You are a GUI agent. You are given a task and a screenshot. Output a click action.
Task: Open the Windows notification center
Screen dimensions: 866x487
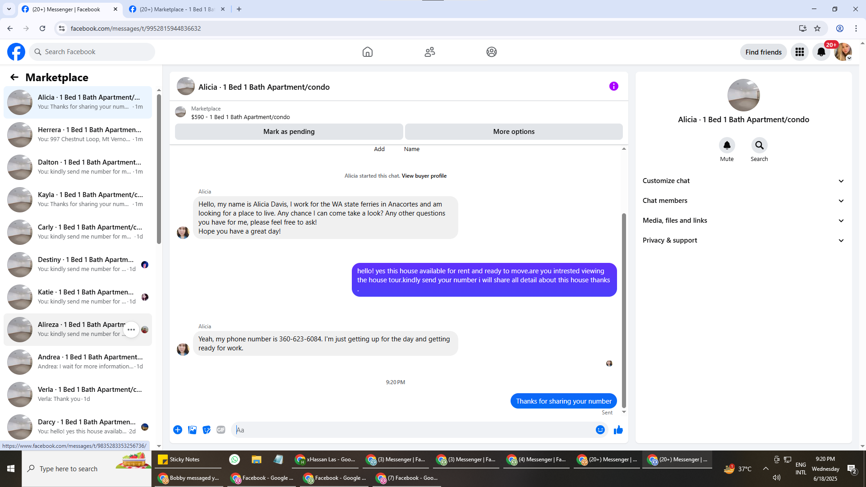(x=852, y=469)
